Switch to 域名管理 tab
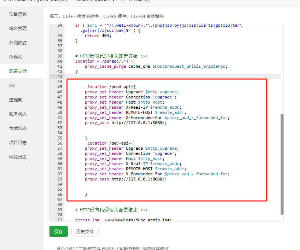This screenshot has width=300, height=250. point(18,29)
